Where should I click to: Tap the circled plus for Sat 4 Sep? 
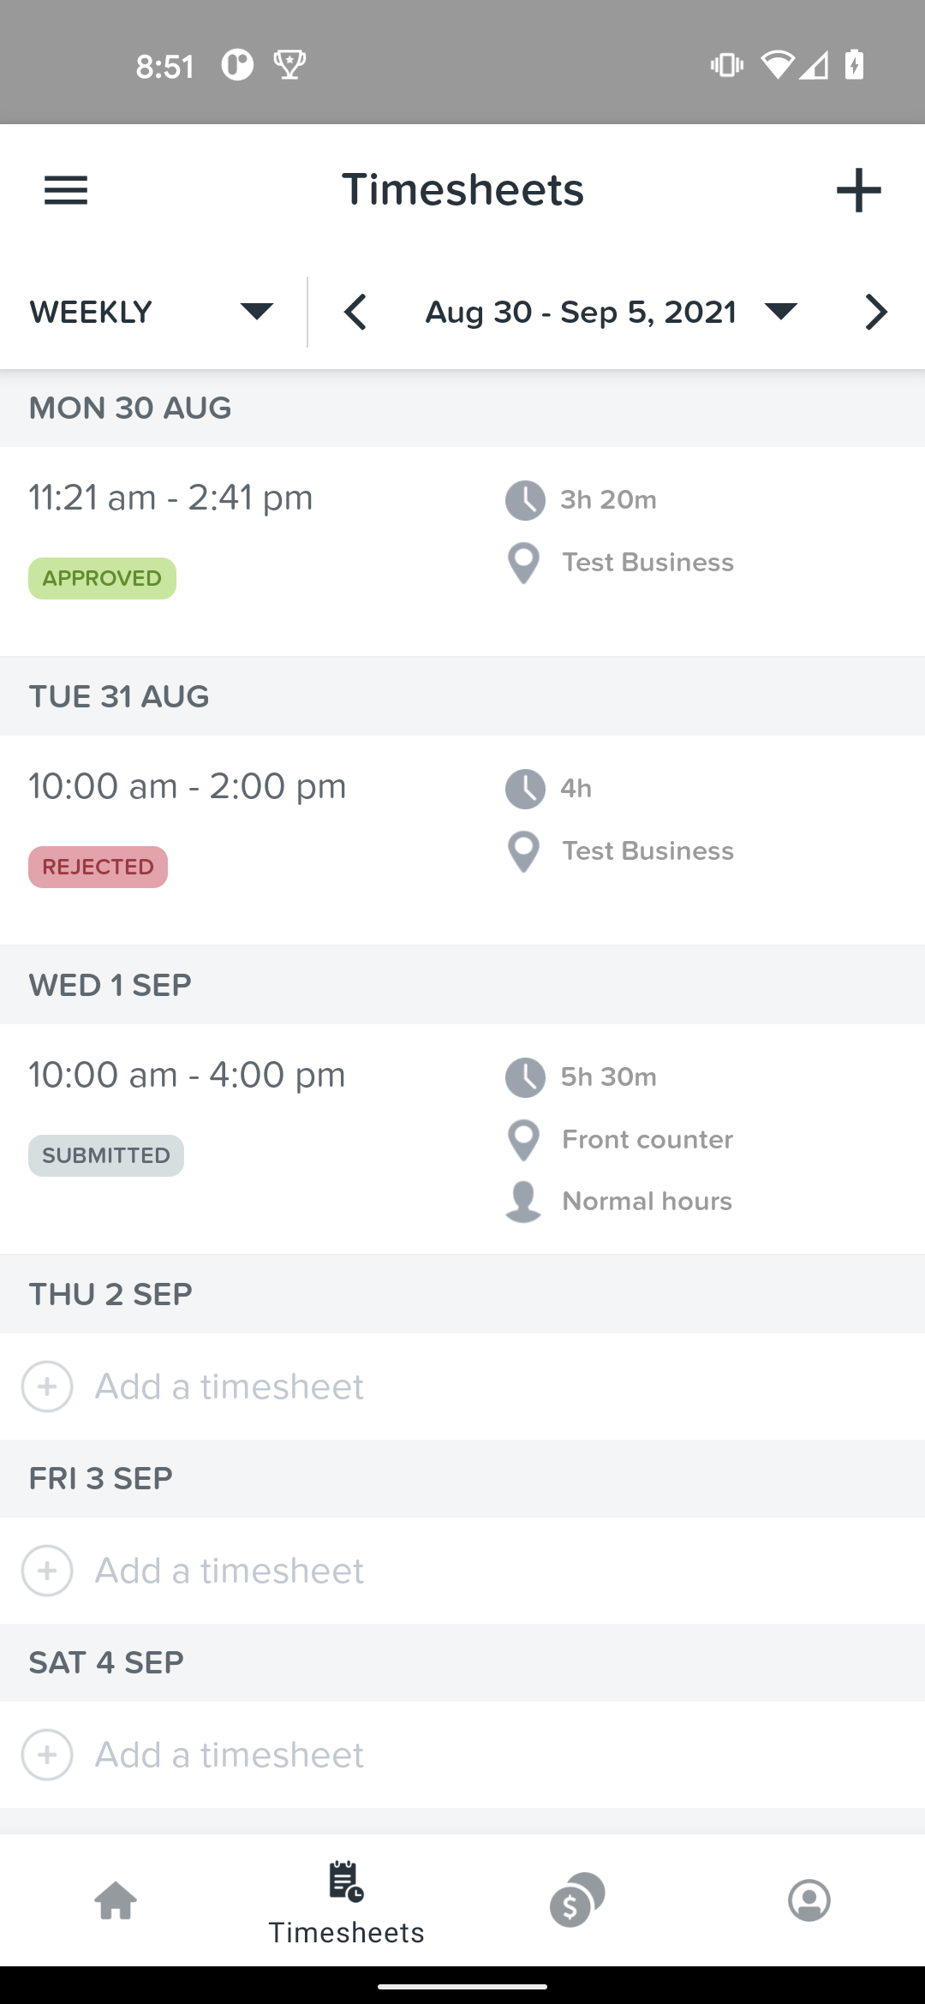click(47, 1755)
